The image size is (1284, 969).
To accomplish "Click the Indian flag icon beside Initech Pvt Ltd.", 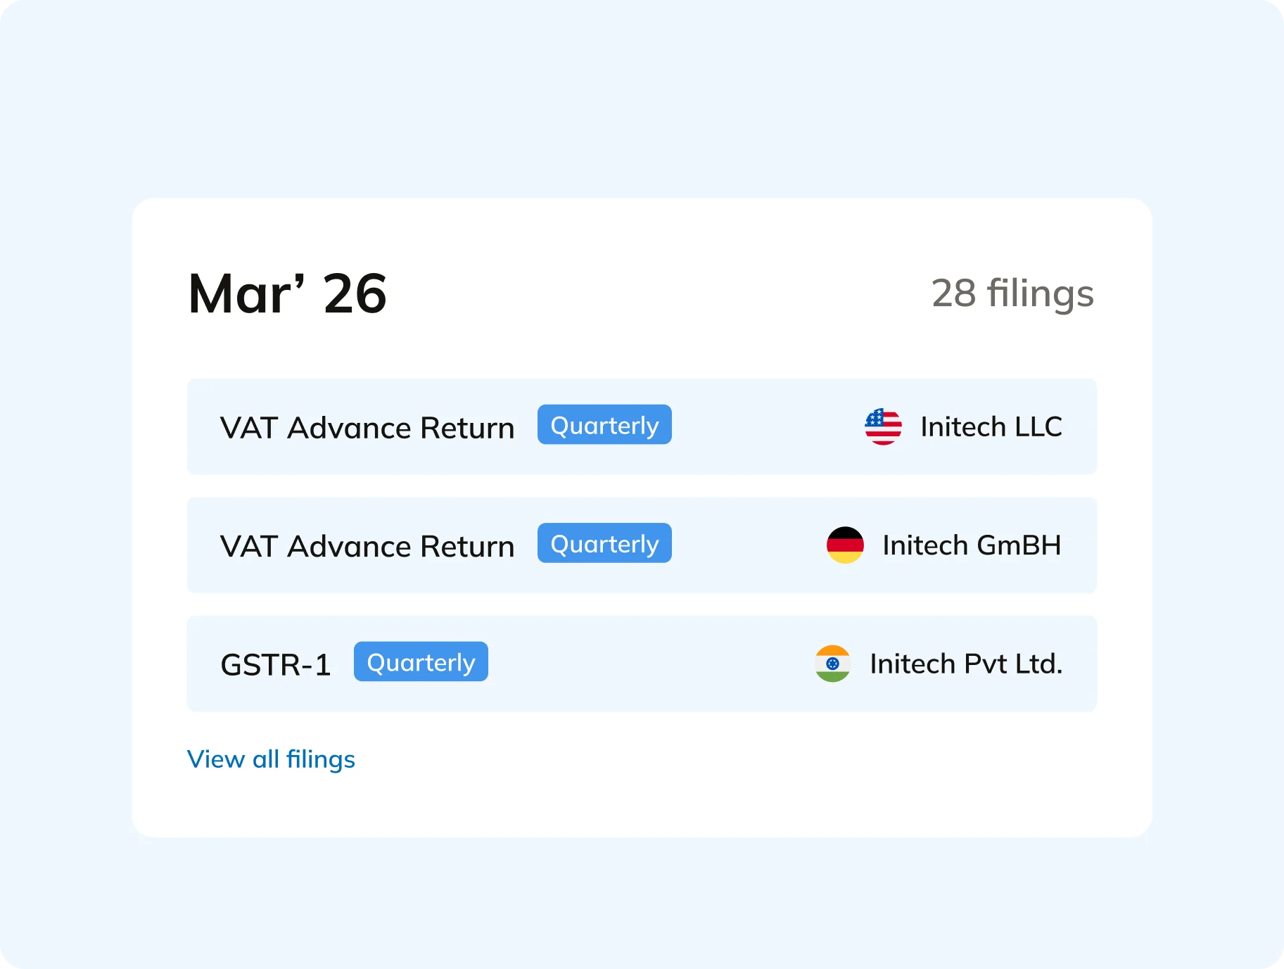I will coord(833,663).
